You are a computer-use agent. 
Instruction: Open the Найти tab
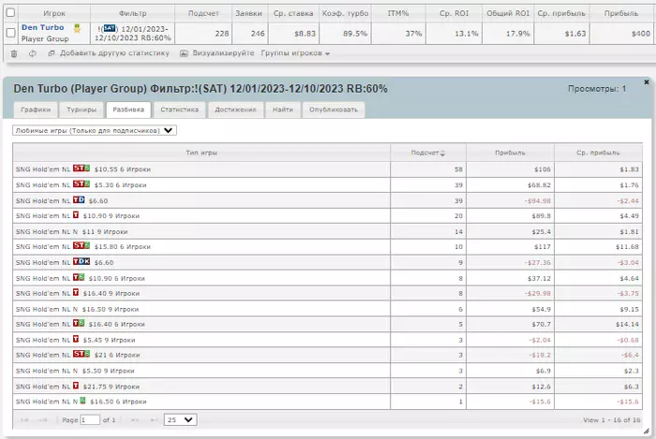click(283, 110)
